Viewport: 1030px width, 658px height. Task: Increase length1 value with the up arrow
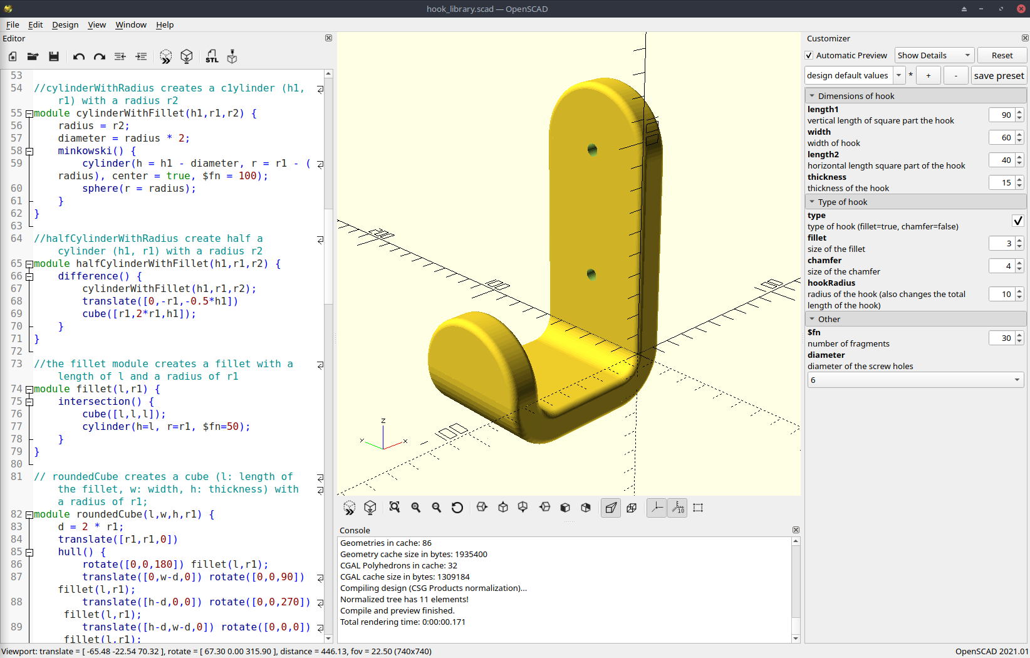[1019, 112]
